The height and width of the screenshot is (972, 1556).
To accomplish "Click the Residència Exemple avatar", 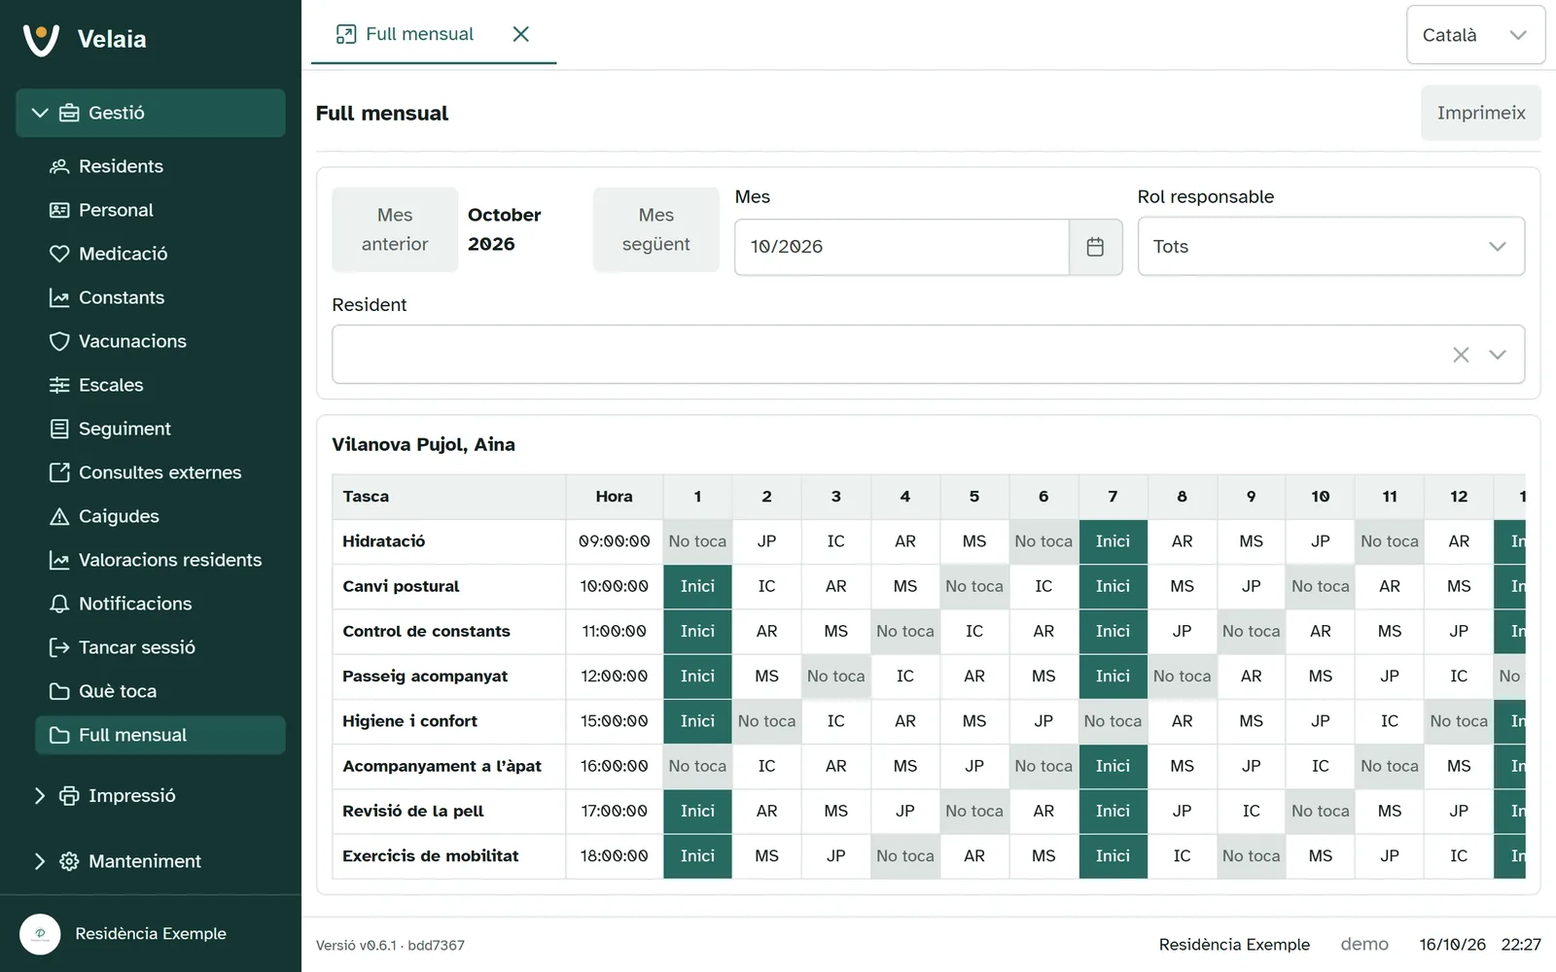I will pos(40,934).
